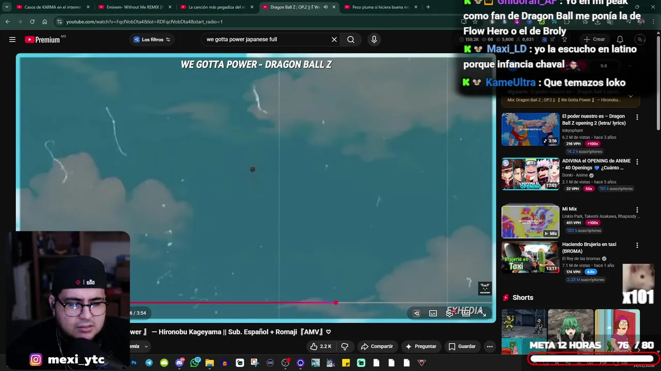Screen dimensions: 661x371
Task: Close the Casos de KARMA tab
Action: pyautogui.click(x=88, y=7)
